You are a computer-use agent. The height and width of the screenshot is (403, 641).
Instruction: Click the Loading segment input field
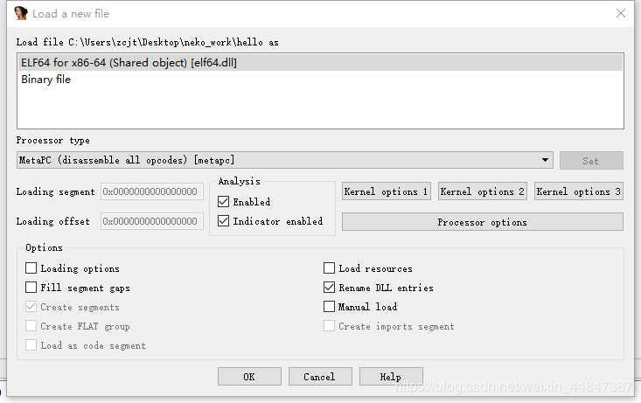(151, 191)
